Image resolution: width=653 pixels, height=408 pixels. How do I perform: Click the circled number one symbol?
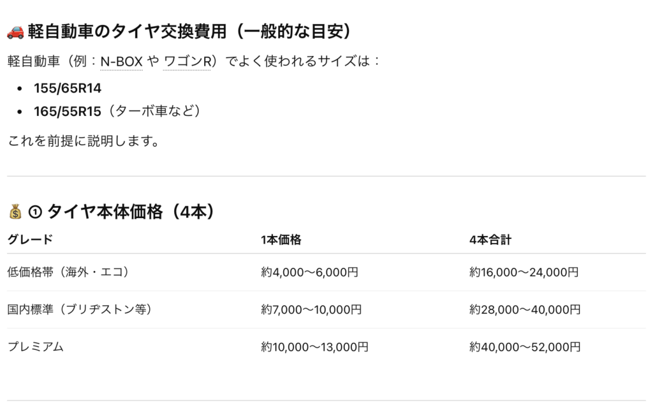[x=34, y=212]
